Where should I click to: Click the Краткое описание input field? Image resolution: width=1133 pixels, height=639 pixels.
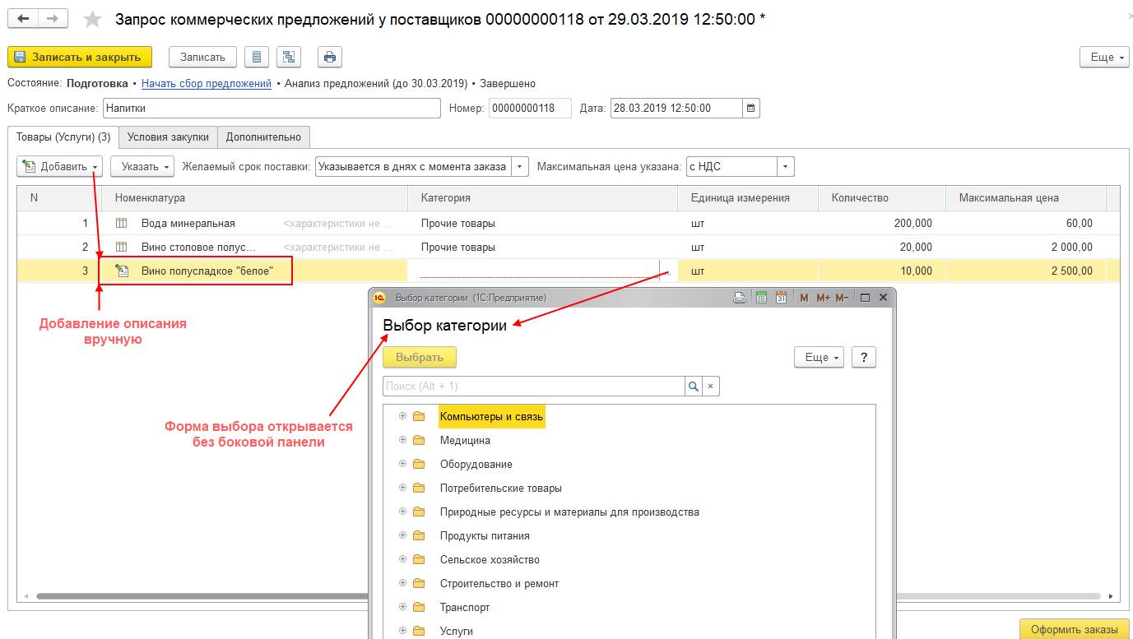point(272,108)
